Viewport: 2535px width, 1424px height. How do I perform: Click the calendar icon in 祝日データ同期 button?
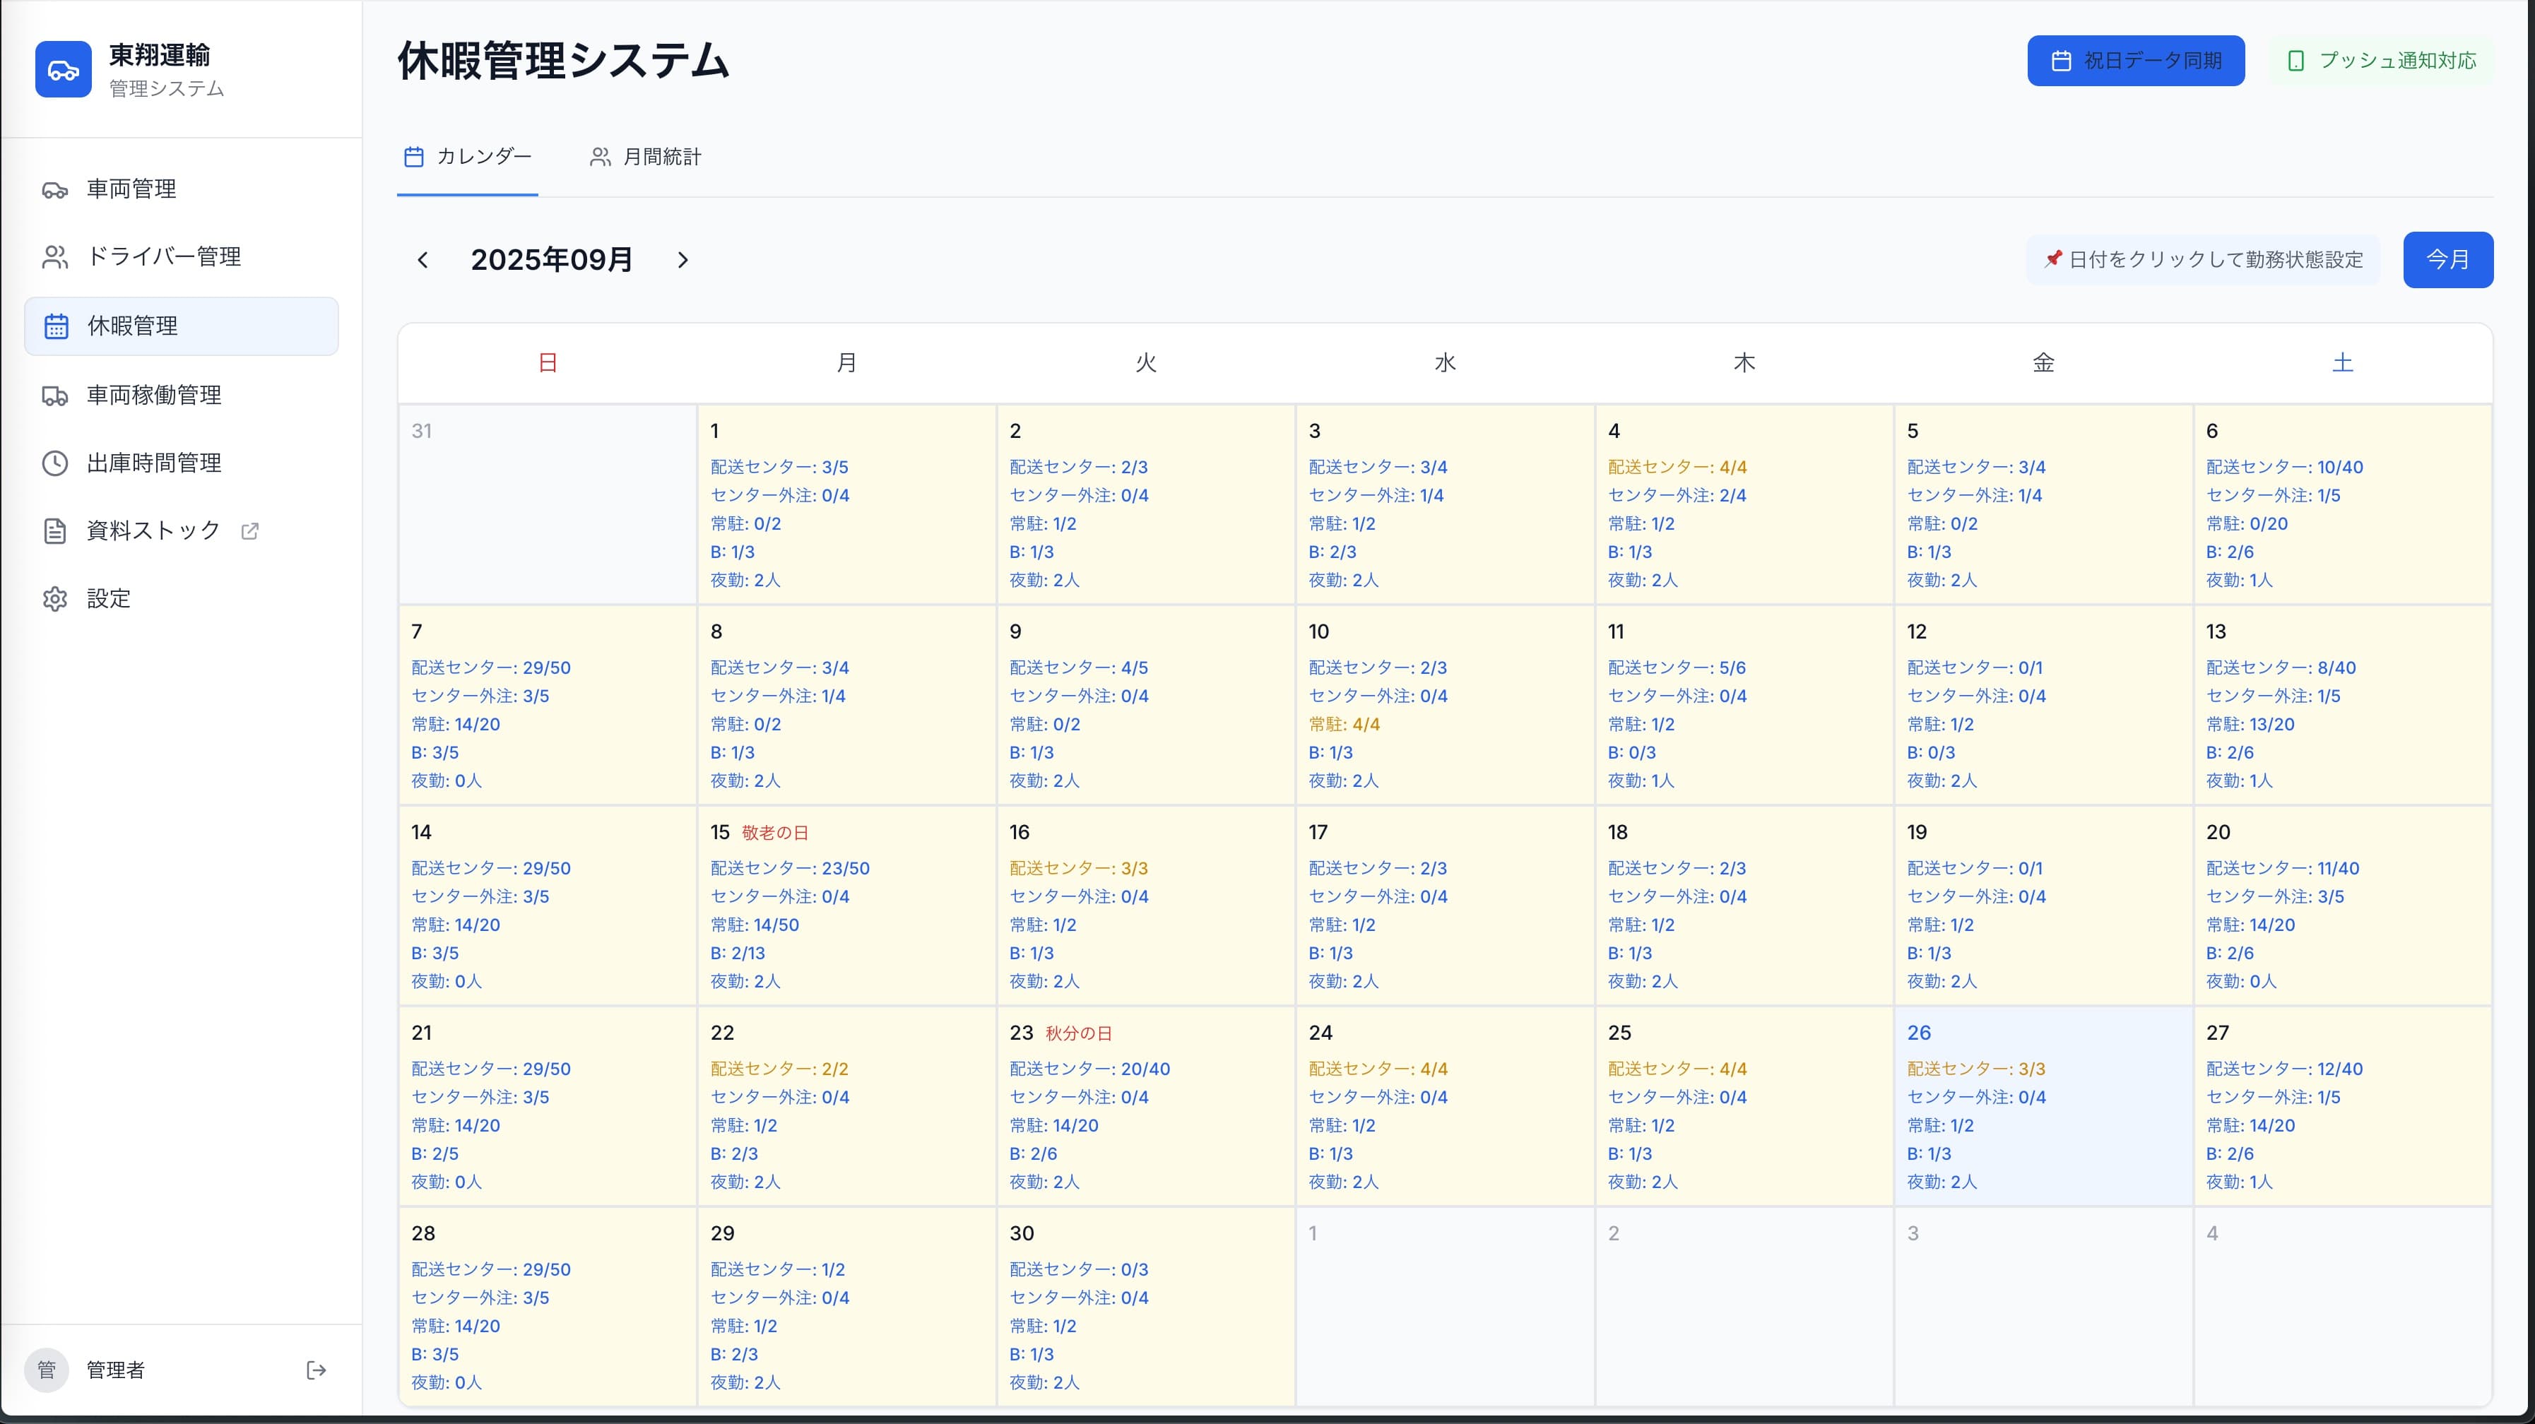click(x=2062, y=61)
